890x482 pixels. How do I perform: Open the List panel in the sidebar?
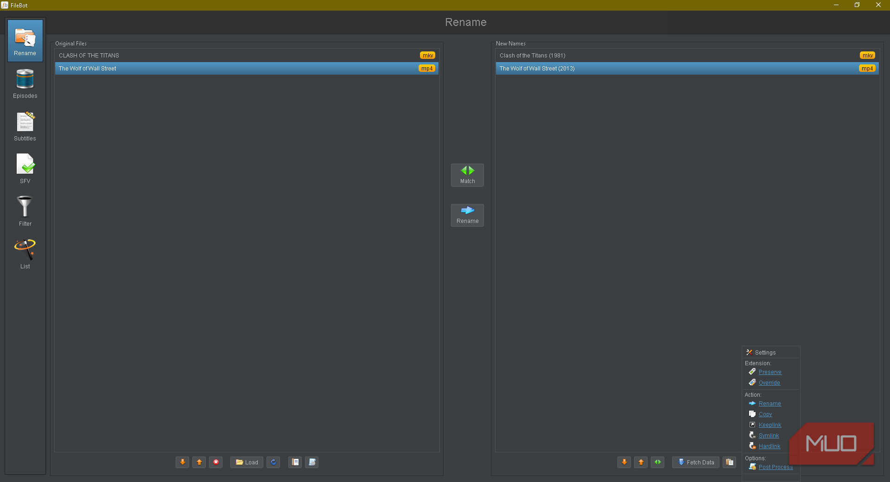25,254
